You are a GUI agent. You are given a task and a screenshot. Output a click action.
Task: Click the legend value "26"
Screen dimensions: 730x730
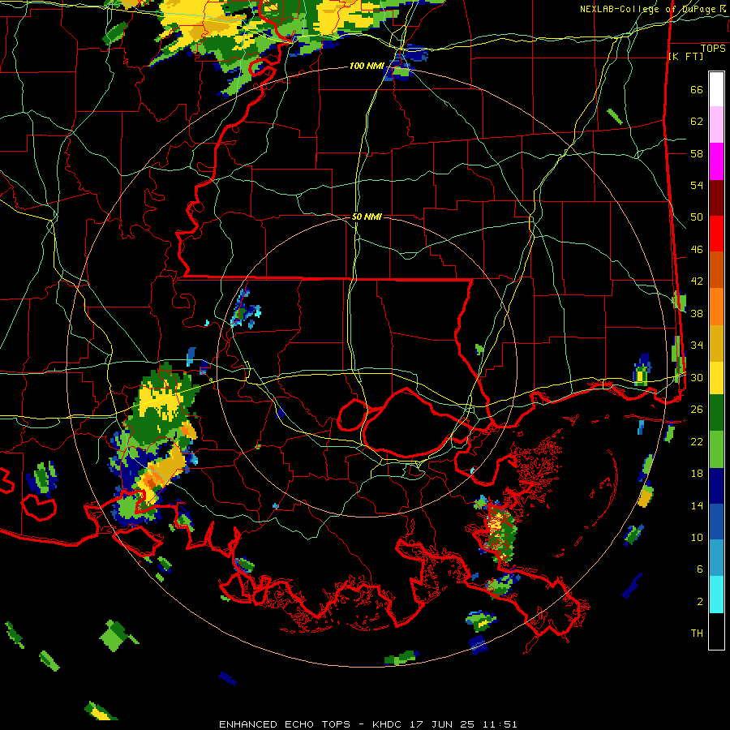point(697,409)
